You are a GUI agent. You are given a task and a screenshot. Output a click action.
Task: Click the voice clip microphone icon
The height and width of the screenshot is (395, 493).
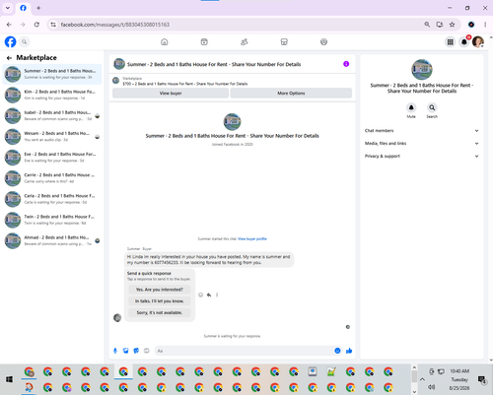click(x=115, y=351)
